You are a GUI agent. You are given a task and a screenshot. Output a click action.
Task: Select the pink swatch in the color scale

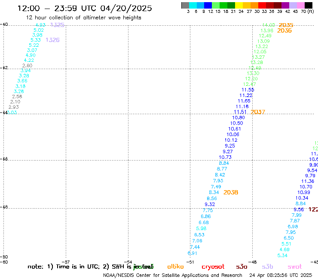pos(301,5)
